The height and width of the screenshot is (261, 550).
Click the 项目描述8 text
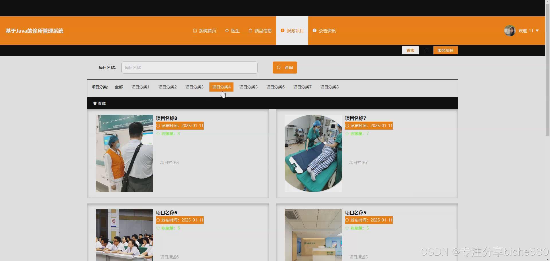169,163
